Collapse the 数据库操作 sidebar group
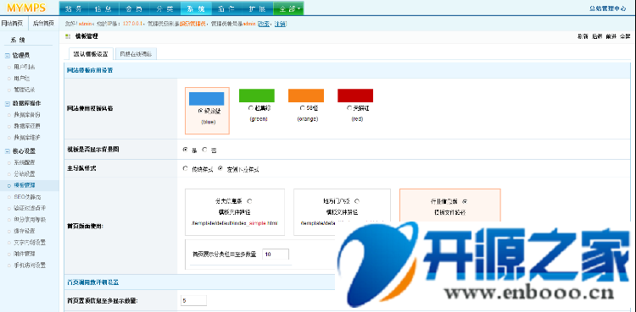 tap(8, 104)
